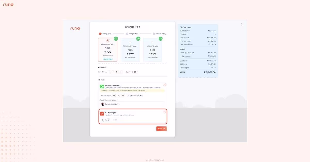
Task: Click the runo logo at top left
Action: 8,4
